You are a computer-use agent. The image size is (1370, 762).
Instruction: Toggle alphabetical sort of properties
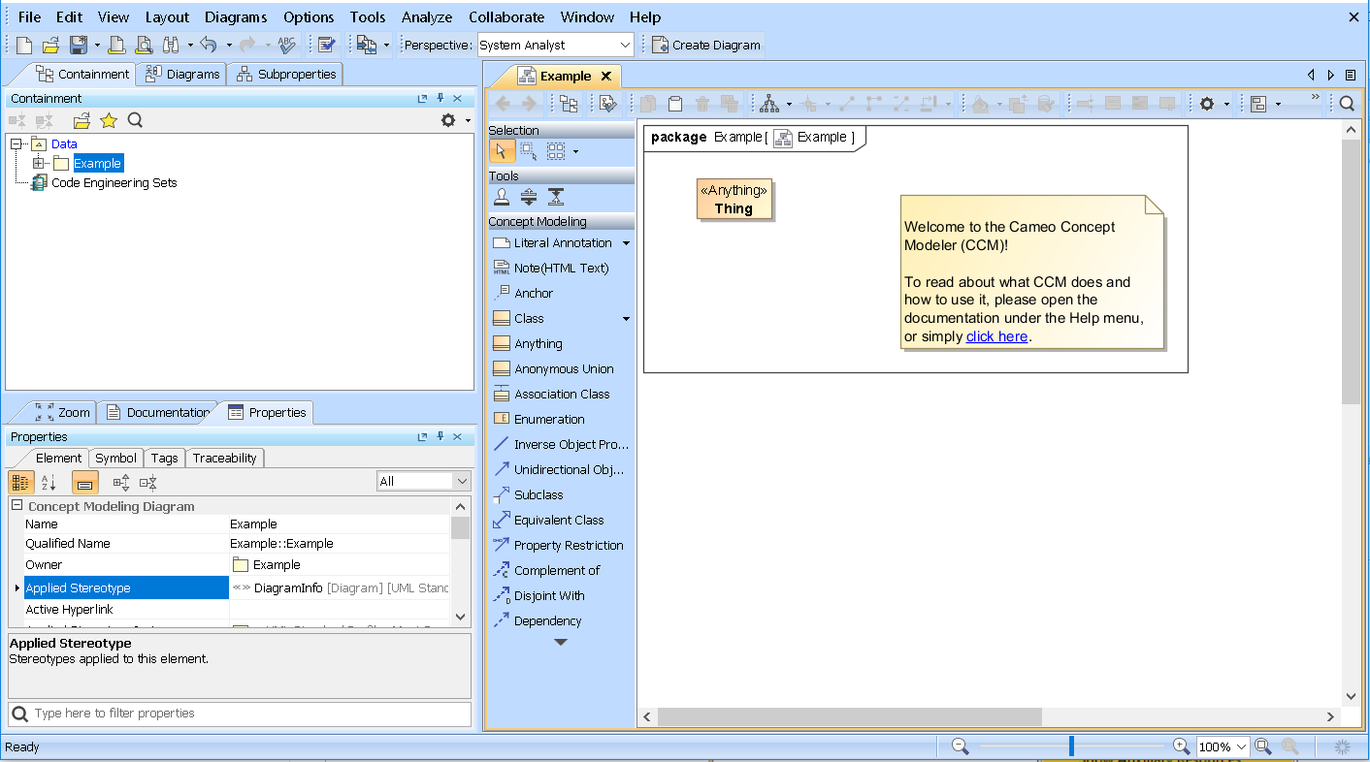(x=49, y=482)
